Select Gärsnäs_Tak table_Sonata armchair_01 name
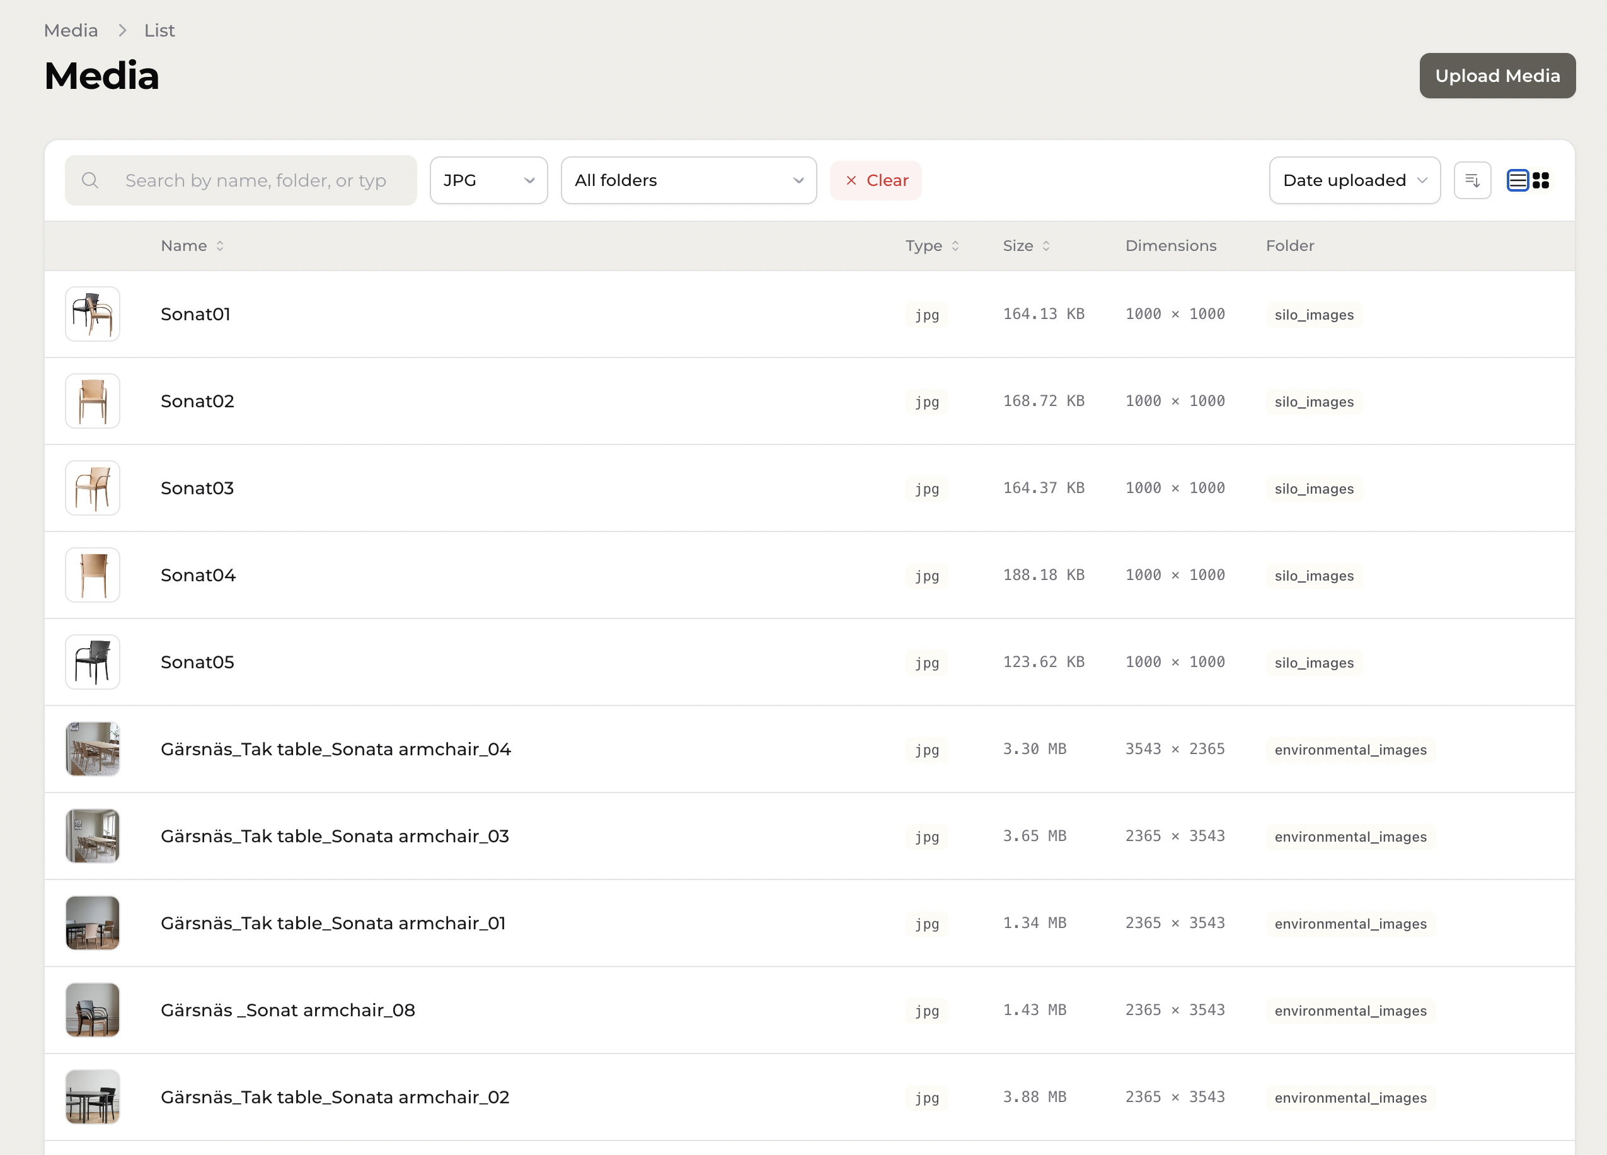The width and height of the screenshot is (1607, 1155). click(x=333, y=923)
